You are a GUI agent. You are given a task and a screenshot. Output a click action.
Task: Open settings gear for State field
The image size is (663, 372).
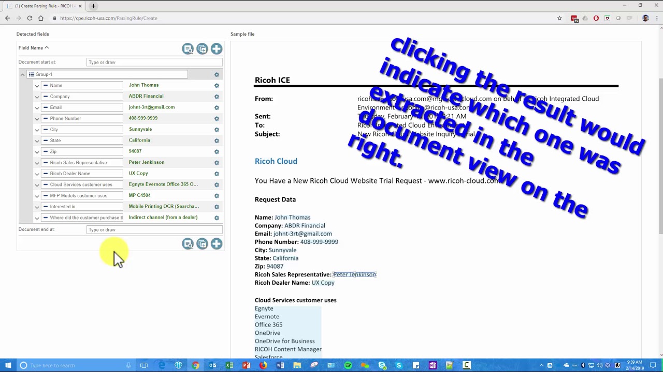(217, 141)
